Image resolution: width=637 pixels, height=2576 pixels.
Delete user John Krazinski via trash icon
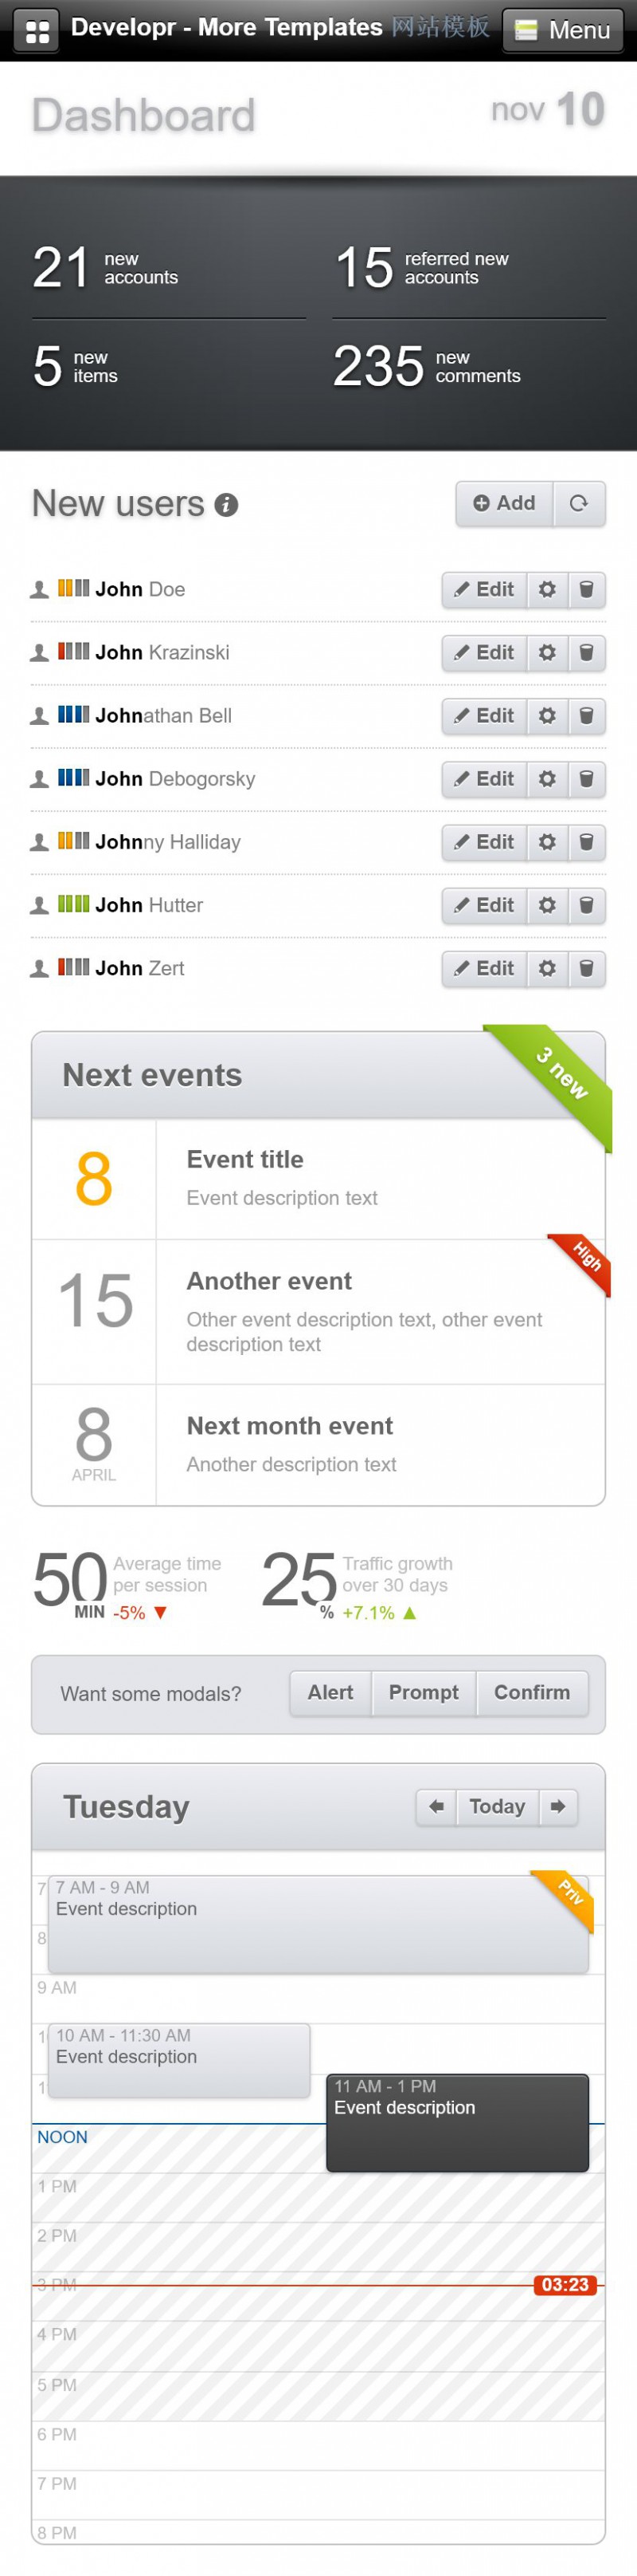click(x=587, y=652)
